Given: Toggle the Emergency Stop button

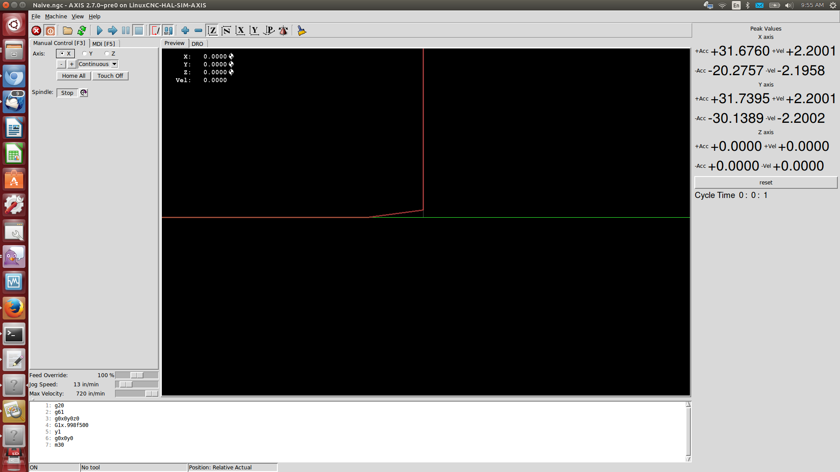Looking at the screenshot, I should pos(36,31).
